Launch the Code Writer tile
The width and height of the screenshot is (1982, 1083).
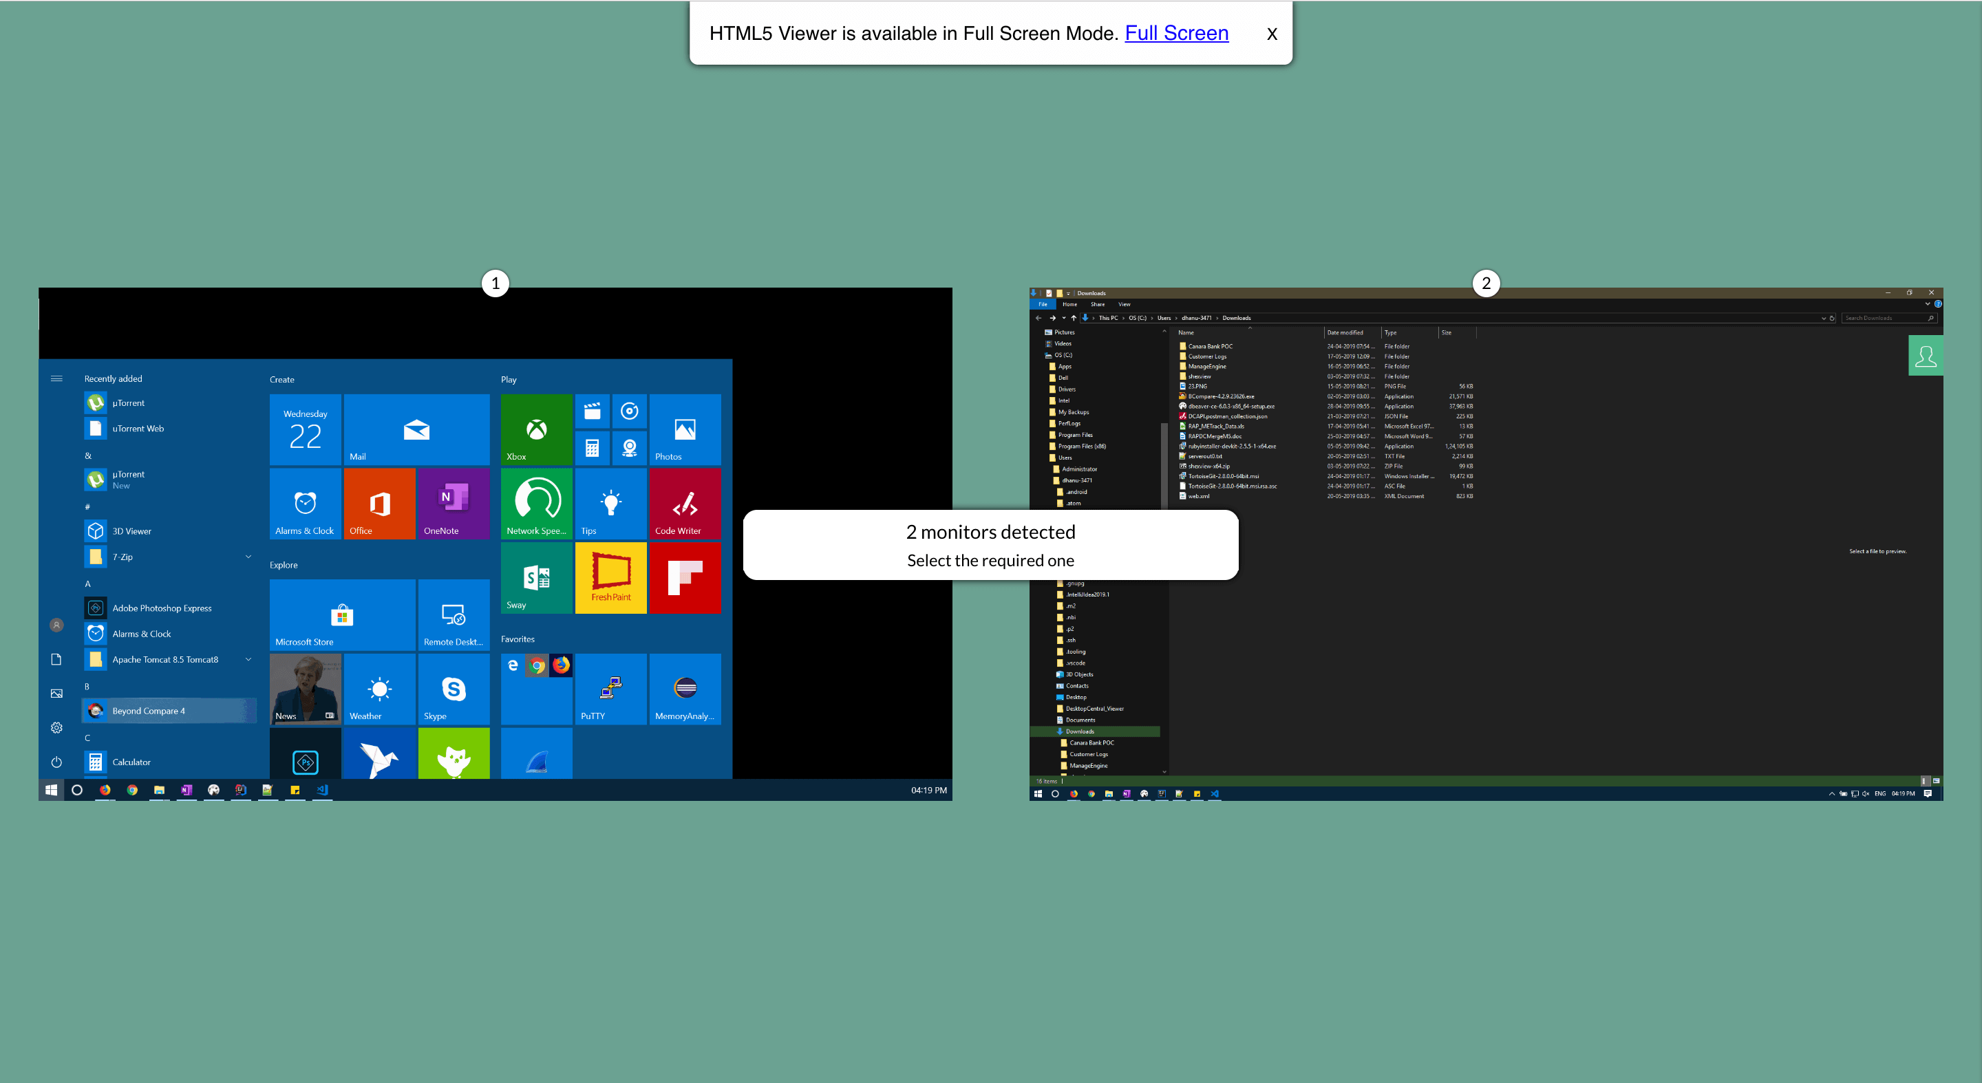(x=685, y=504)
